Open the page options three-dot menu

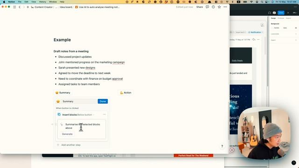(x=225, y=7)
